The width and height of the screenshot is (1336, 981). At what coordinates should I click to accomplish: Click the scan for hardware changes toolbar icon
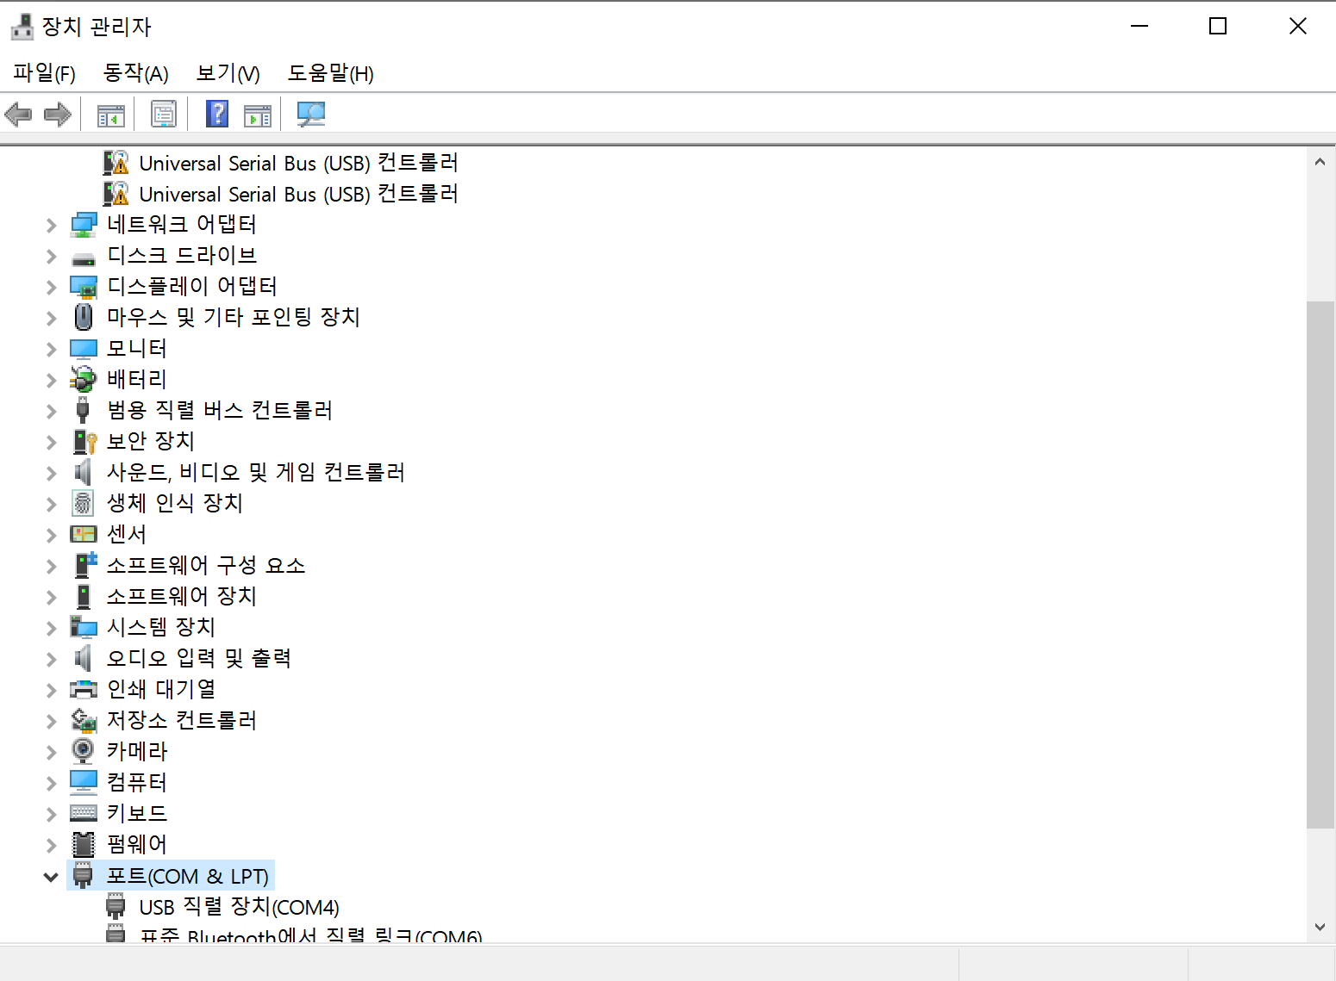click(x=310, y=114)
